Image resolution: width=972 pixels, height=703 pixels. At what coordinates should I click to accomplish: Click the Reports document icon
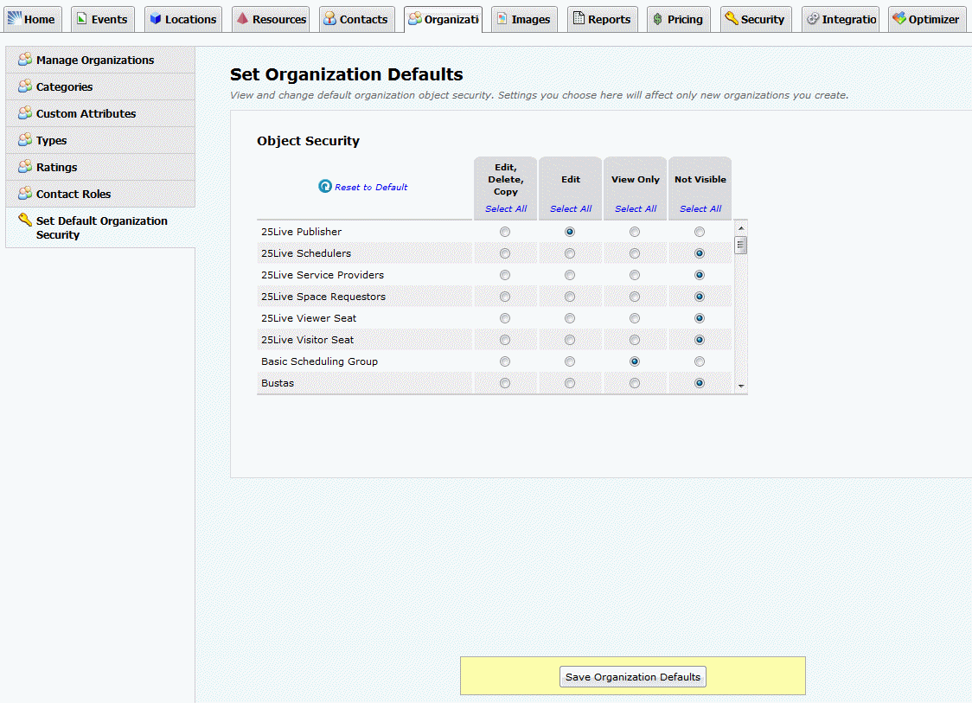[579, 19]
